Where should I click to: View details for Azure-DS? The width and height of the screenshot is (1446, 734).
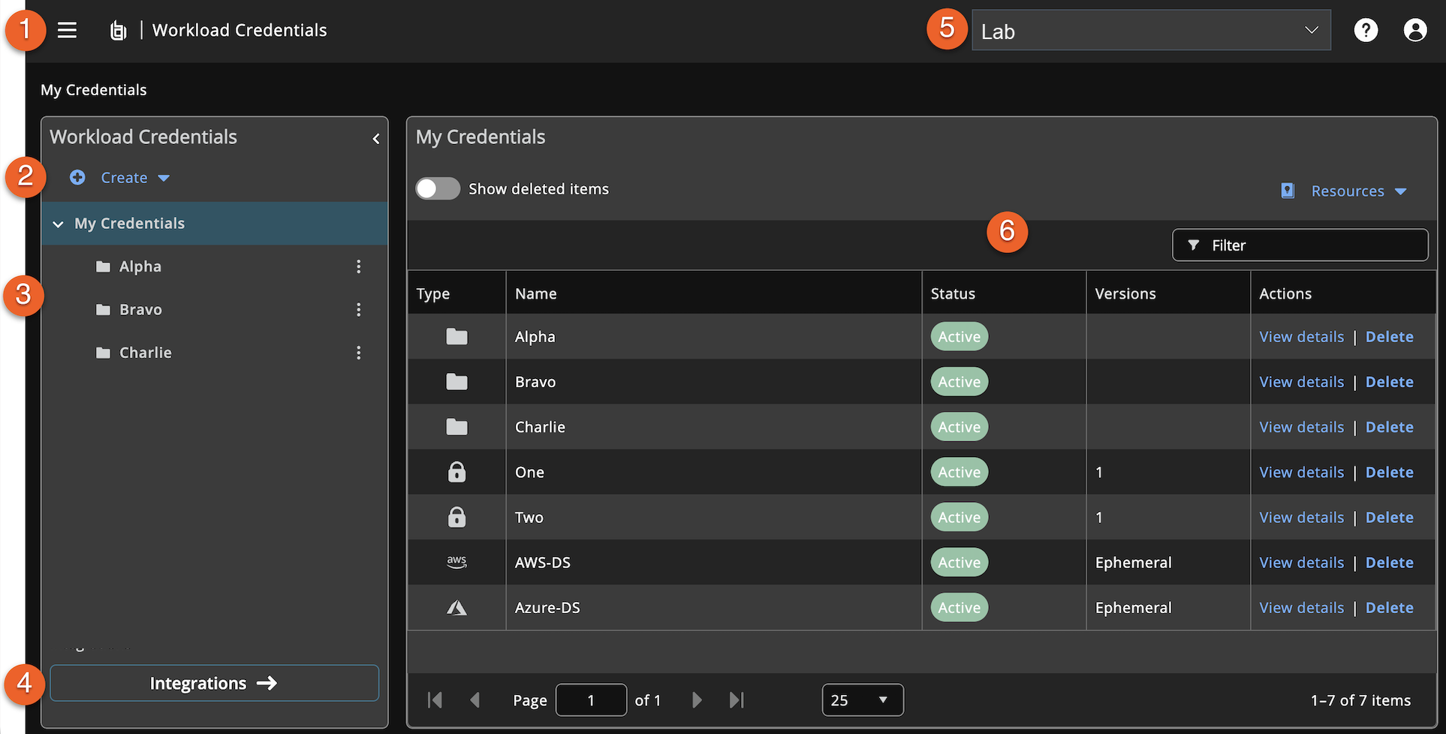(x=1302, y=607)
